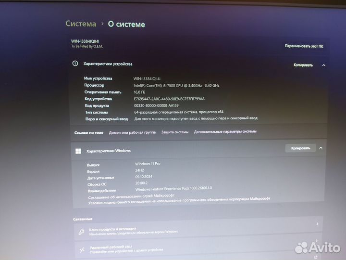346x260 pixels.
Task: Select Windows 11 Pro edition text
Action: point(148,164)
